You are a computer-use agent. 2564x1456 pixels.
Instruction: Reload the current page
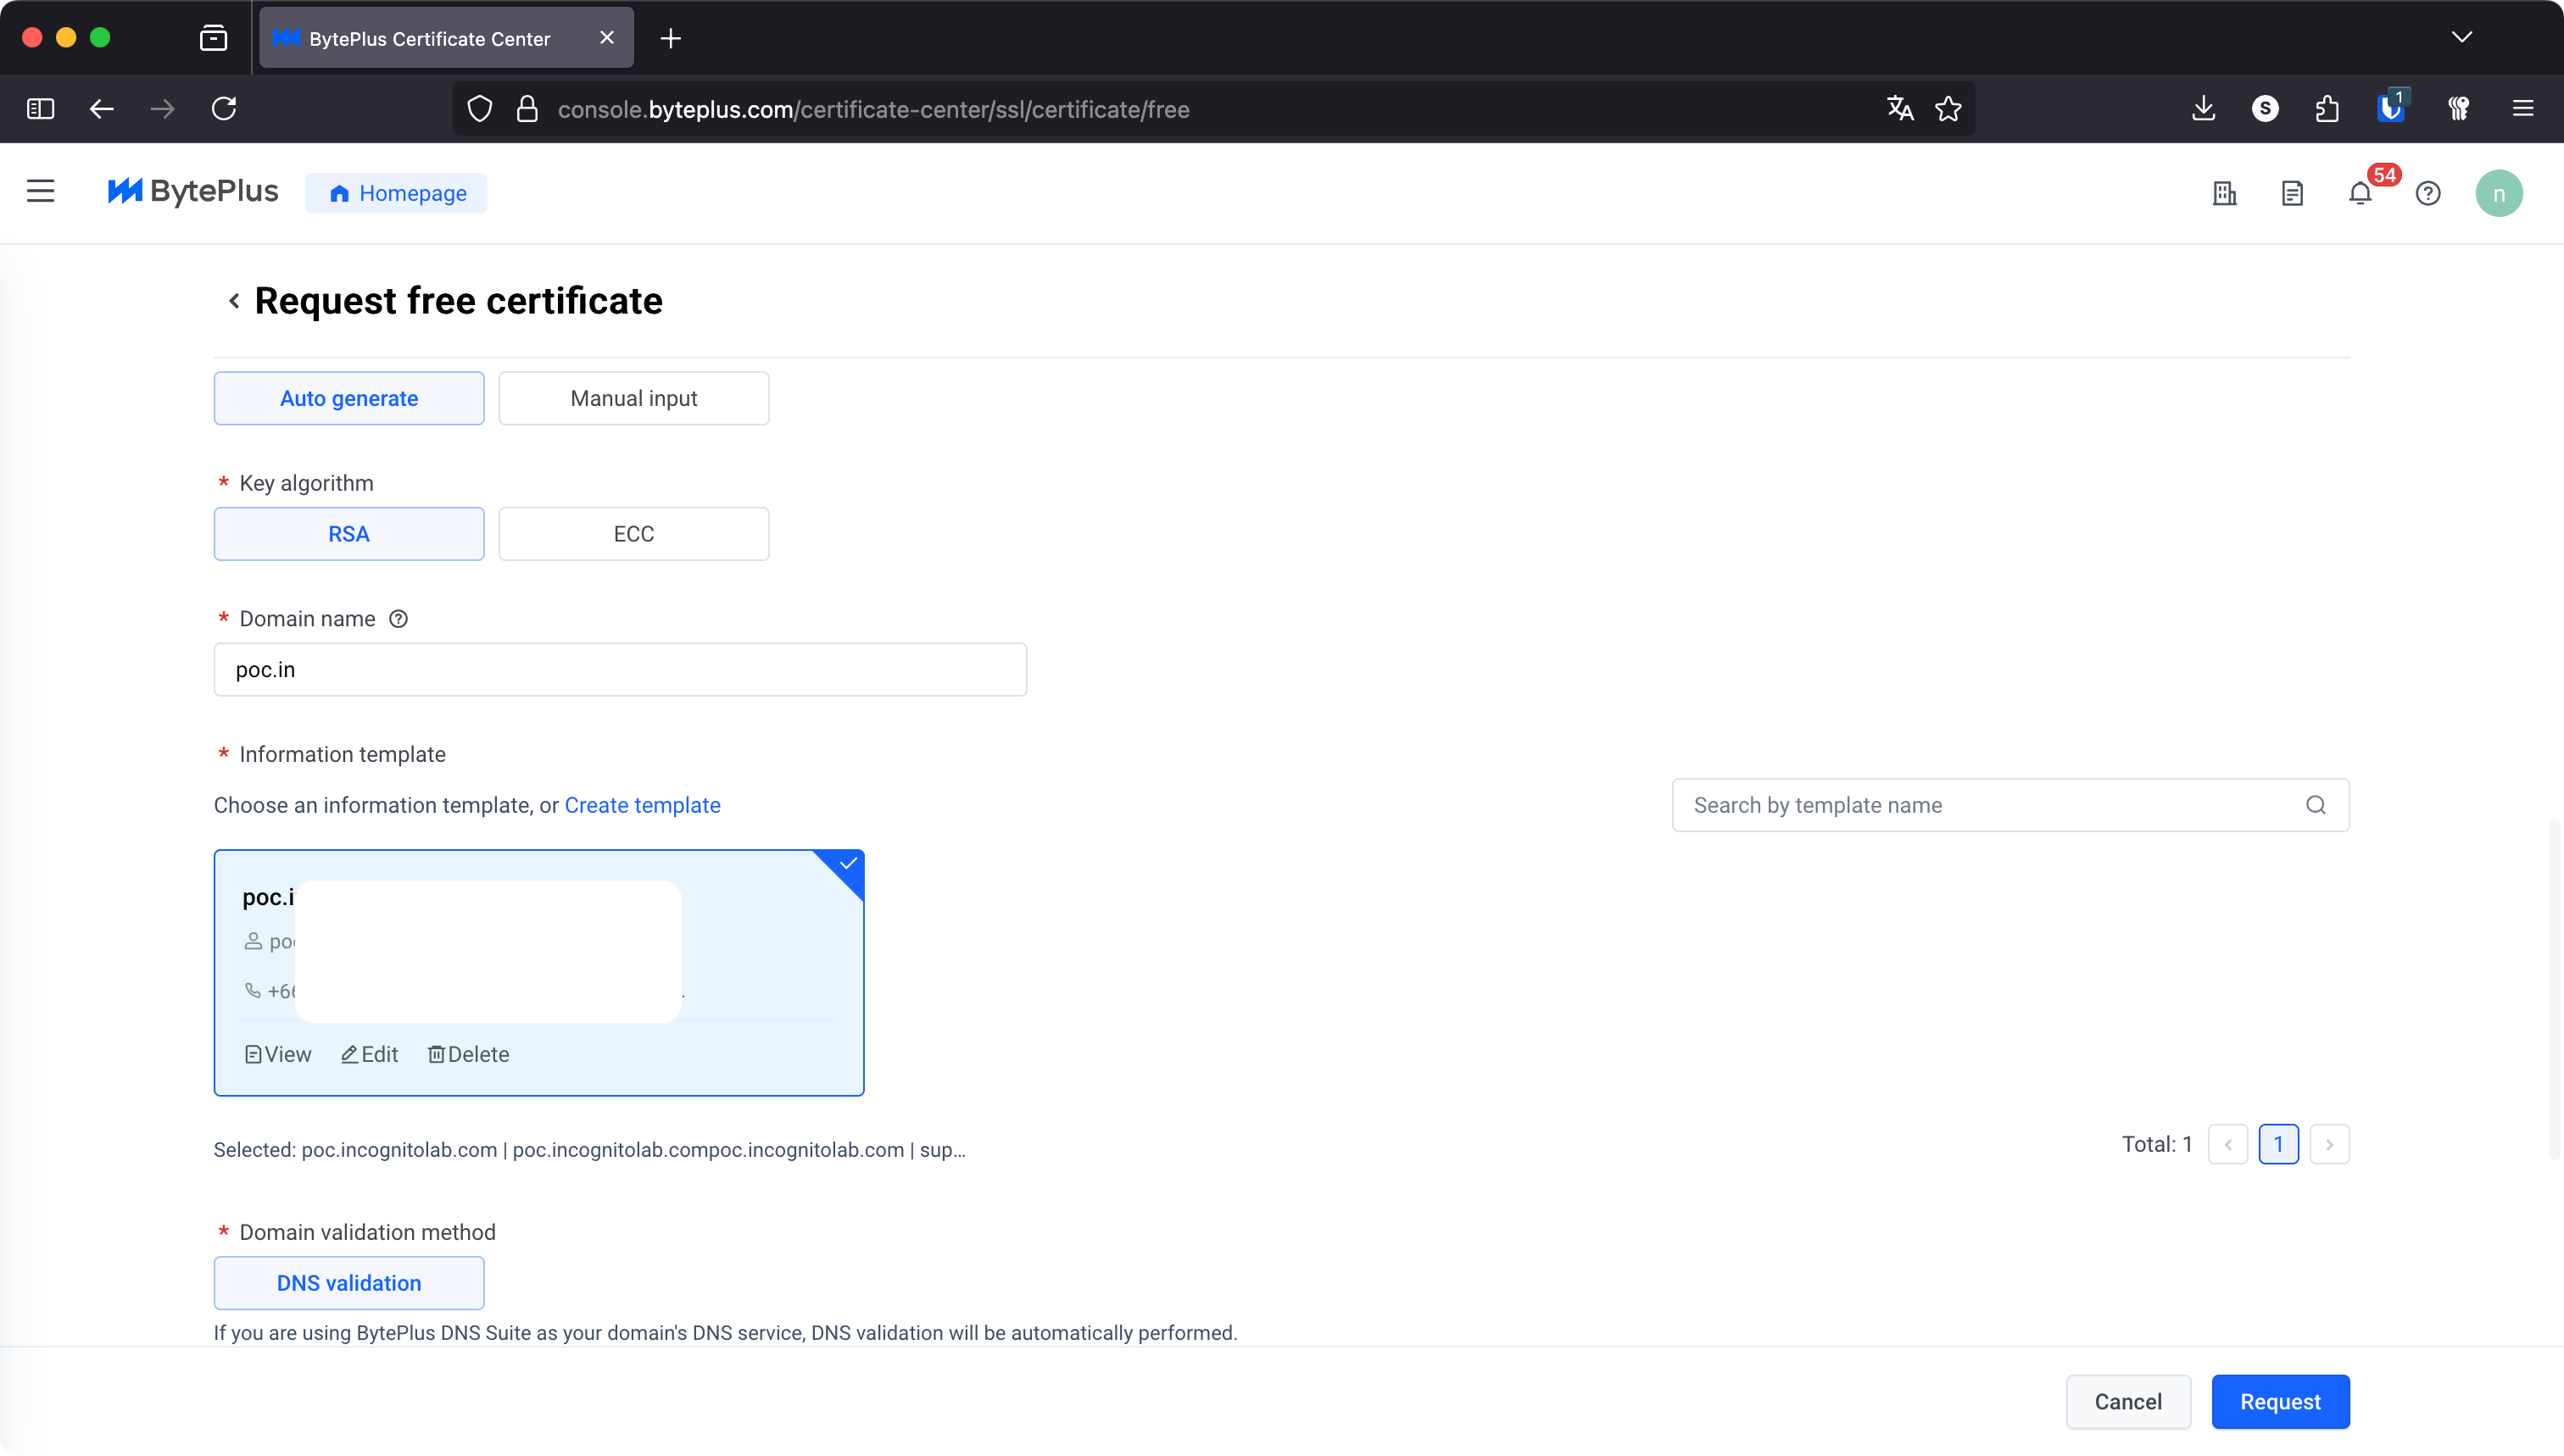point(224,109)
